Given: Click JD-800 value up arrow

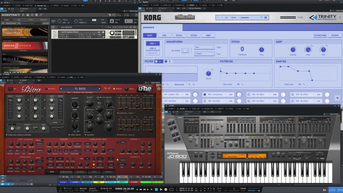Looking at the screenshot, I should [212, 154].
